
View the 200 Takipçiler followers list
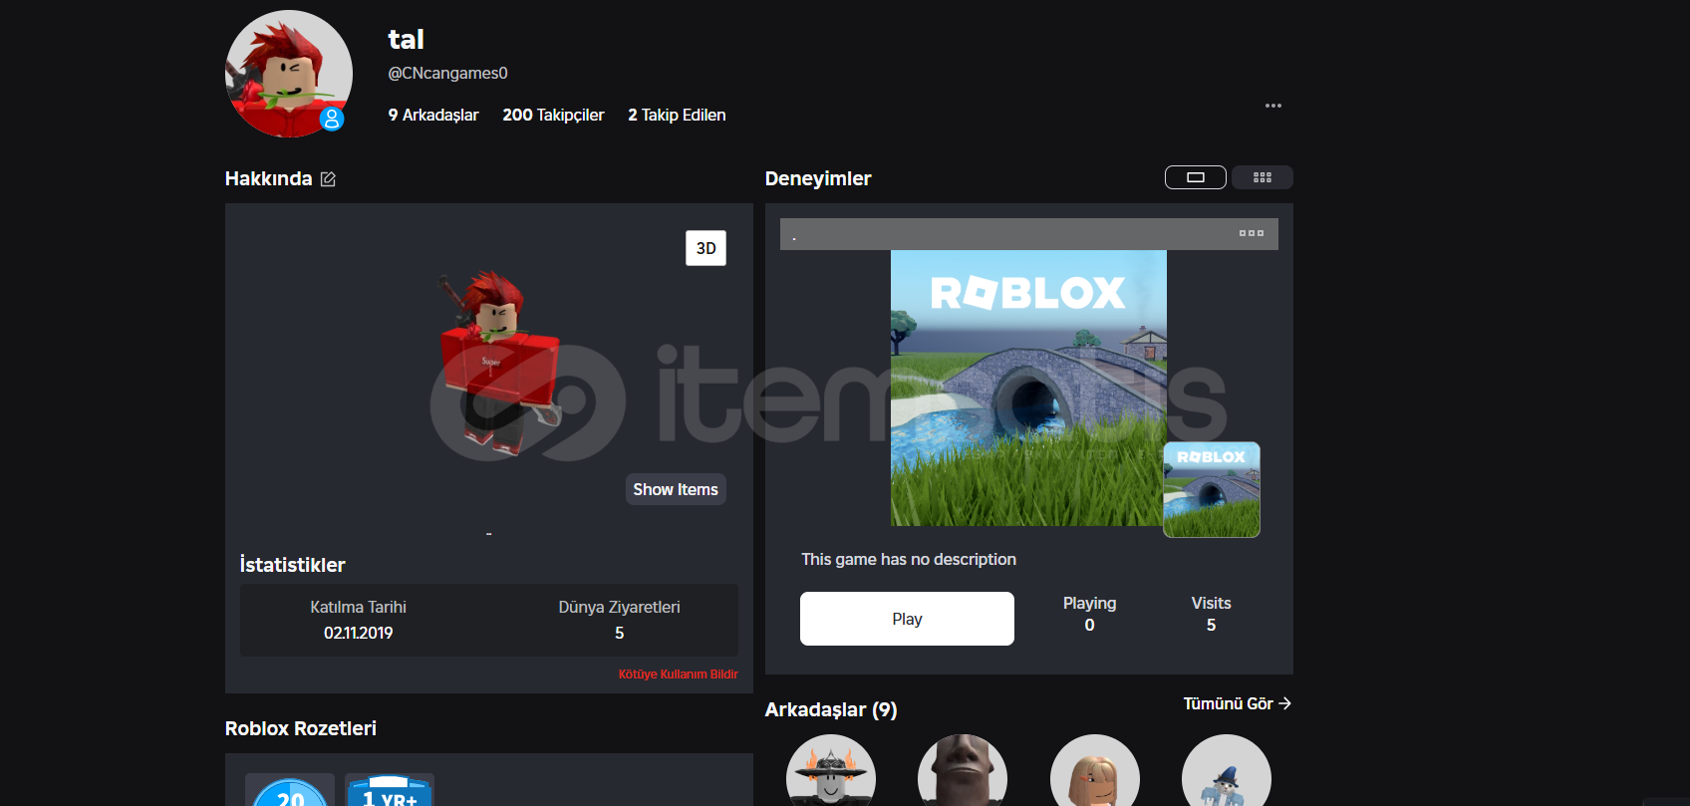553,115
